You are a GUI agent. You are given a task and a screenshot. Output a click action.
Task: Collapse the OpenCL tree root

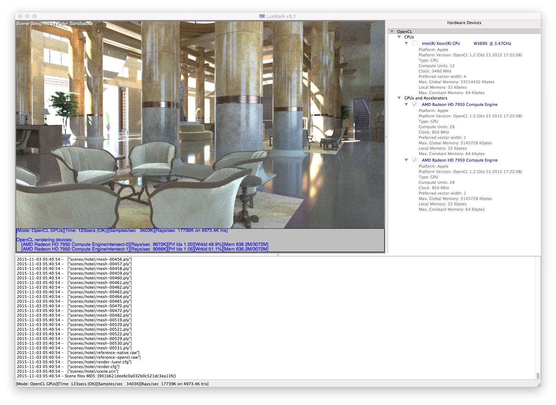tap(392, 32)
